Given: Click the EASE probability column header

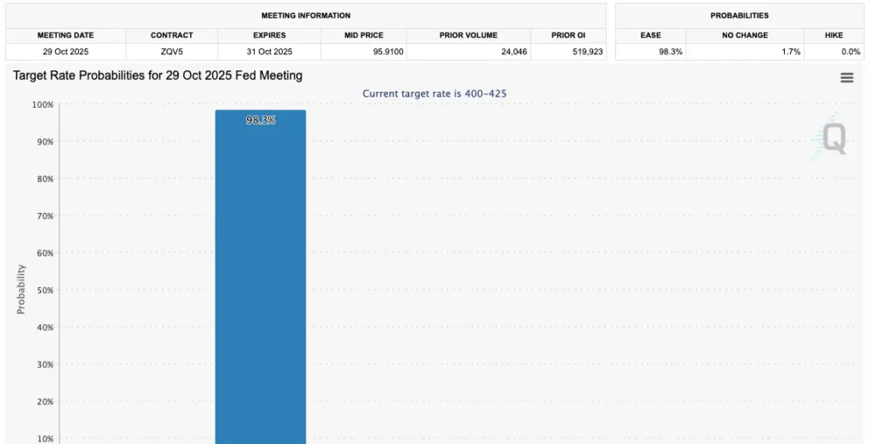Looking at the screenshot, I should pyautogui.click(x=651, y=35).
